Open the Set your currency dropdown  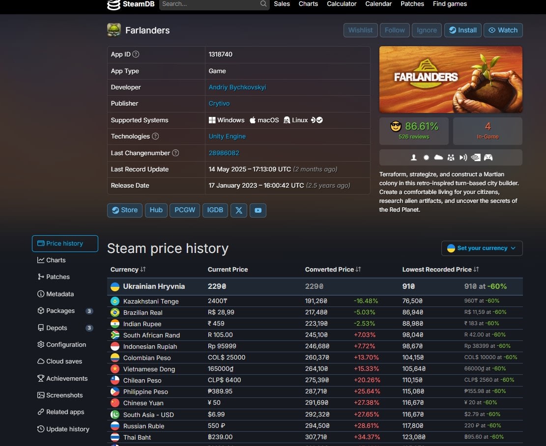[x=482, y=248]
